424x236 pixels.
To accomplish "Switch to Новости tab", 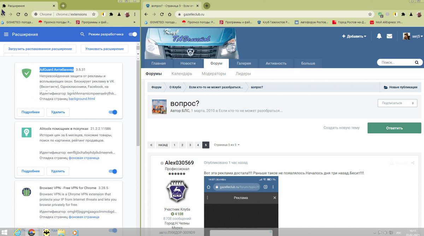I will click(188, 63).
